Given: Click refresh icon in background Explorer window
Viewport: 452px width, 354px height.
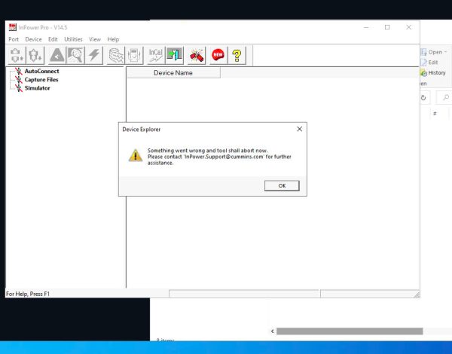Looking at the screenshot, I should click(423, 98).
